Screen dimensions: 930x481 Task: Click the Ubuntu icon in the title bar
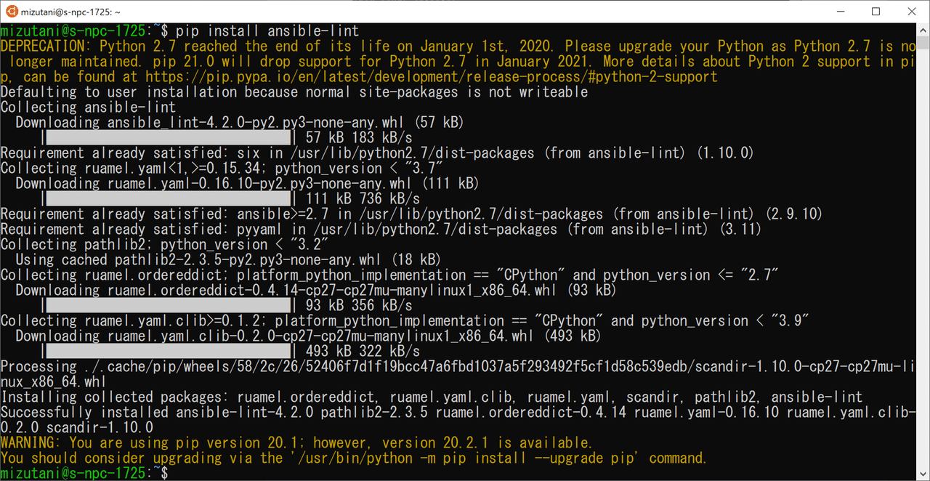coord(12,12)
